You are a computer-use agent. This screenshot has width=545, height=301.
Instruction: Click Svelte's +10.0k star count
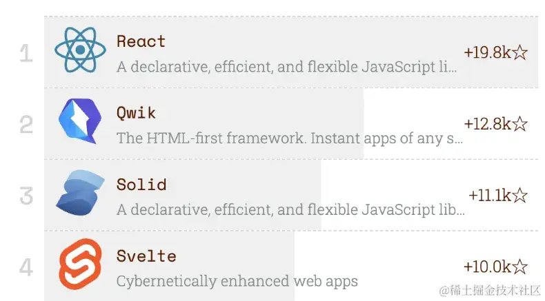click(495, 267)
